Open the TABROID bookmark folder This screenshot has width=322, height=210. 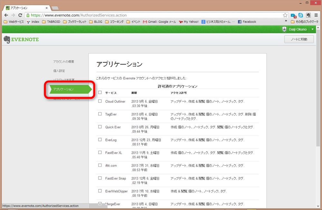pyautogui.click(x=51, y=22)
